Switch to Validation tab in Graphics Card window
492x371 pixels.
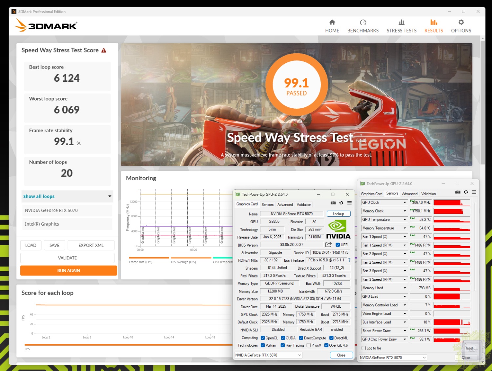304,205
